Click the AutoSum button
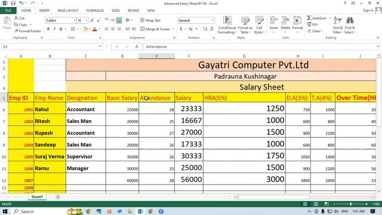Screen dimensions: 382x215 pyautogui.click(x=317, y=18)
